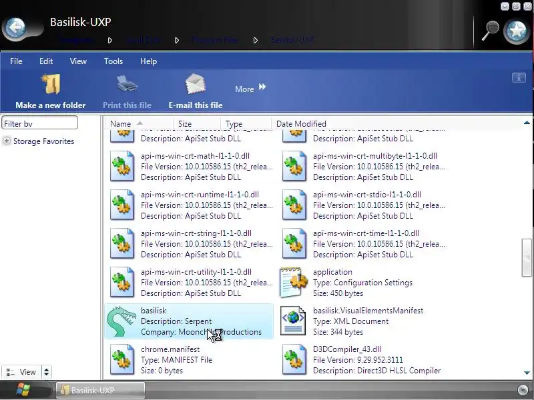Select the application configuration settings notepad icon
Screen dimensions: 534x400
[x=293, y=282]
